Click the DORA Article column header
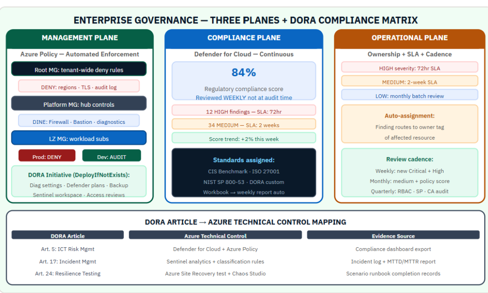Image resolution: width=488 pixels, height=293 pixels. click(68, 236)
